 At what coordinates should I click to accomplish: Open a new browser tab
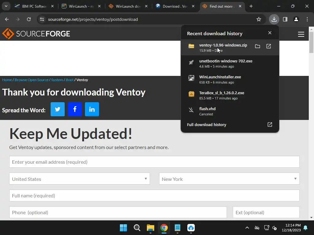[251, 6]
